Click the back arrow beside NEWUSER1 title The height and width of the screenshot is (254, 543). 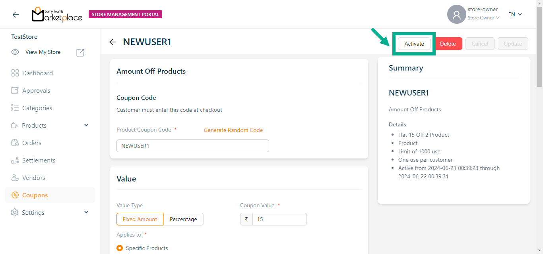112,42
